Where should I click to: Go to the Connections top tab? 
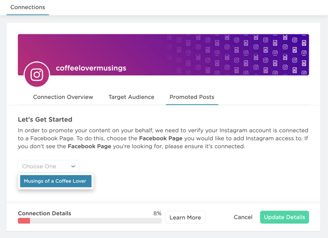tap(28, 7)
